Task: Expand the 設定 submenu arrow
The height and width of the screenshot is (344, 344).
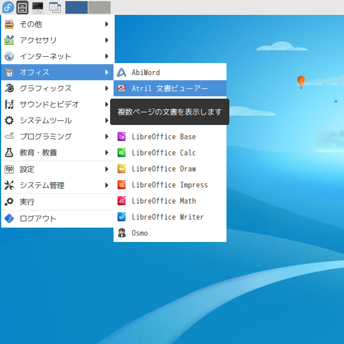Action: 107,169
